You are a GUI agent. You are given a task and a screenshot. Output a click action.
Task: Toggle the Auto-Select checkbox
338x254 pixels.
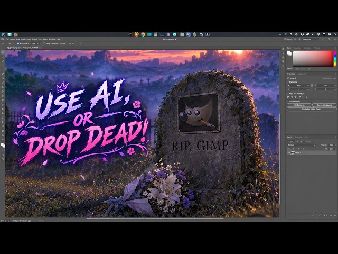(x=18, y=43)
